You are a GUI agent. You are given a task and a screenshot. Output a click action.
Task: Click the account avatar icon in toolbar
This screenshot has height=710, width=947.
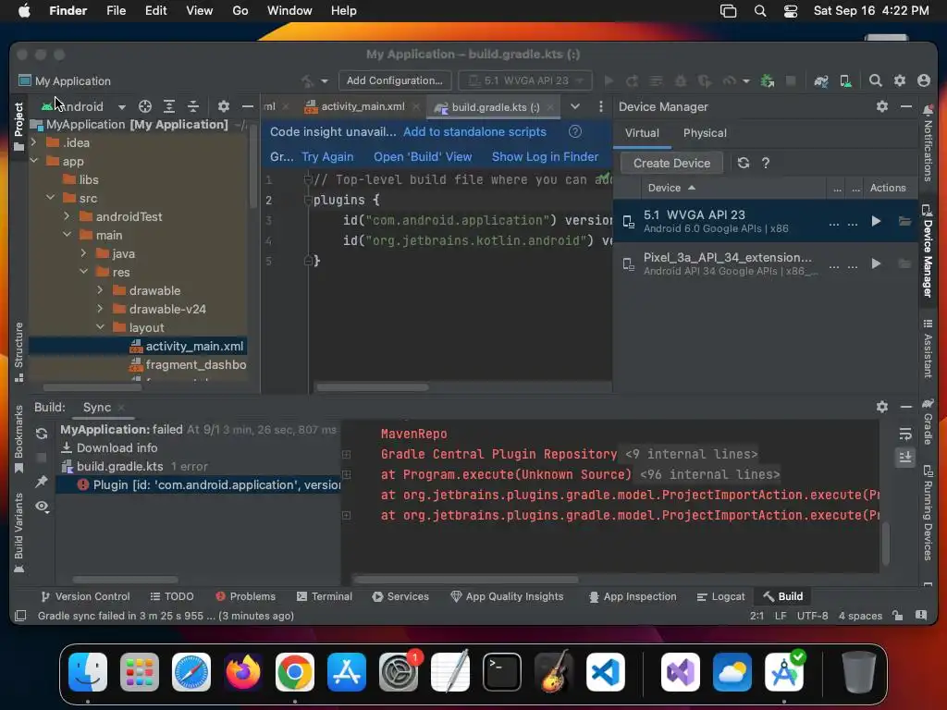[924, 80]
